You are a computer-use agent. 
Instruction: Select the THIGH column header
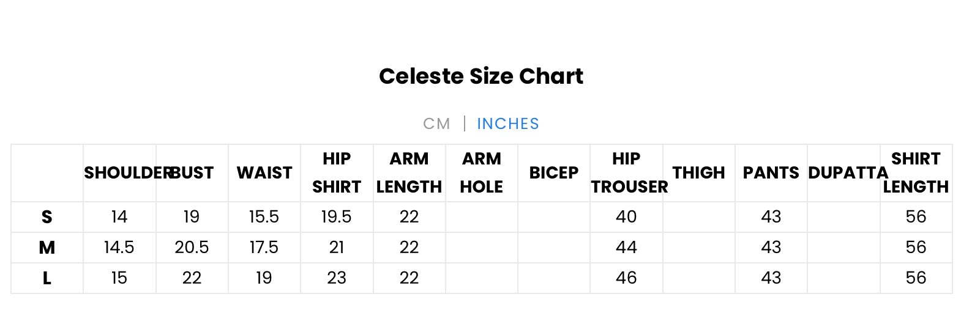(698, 173)
